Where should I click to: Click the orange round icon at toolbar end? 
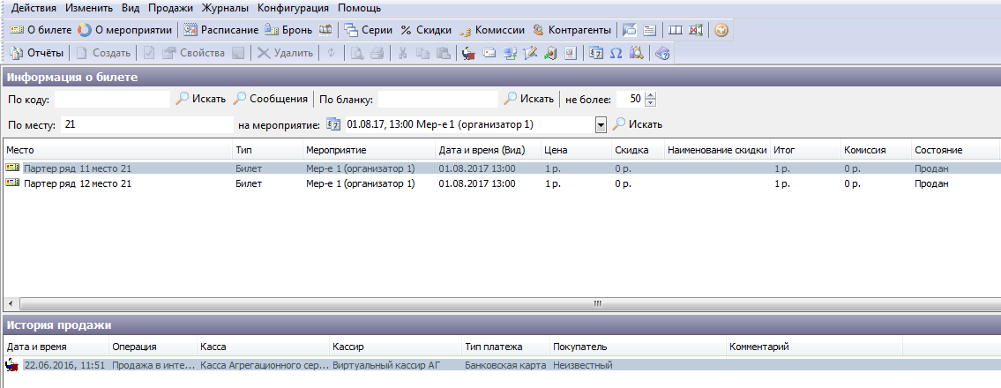tap(721, 29)
